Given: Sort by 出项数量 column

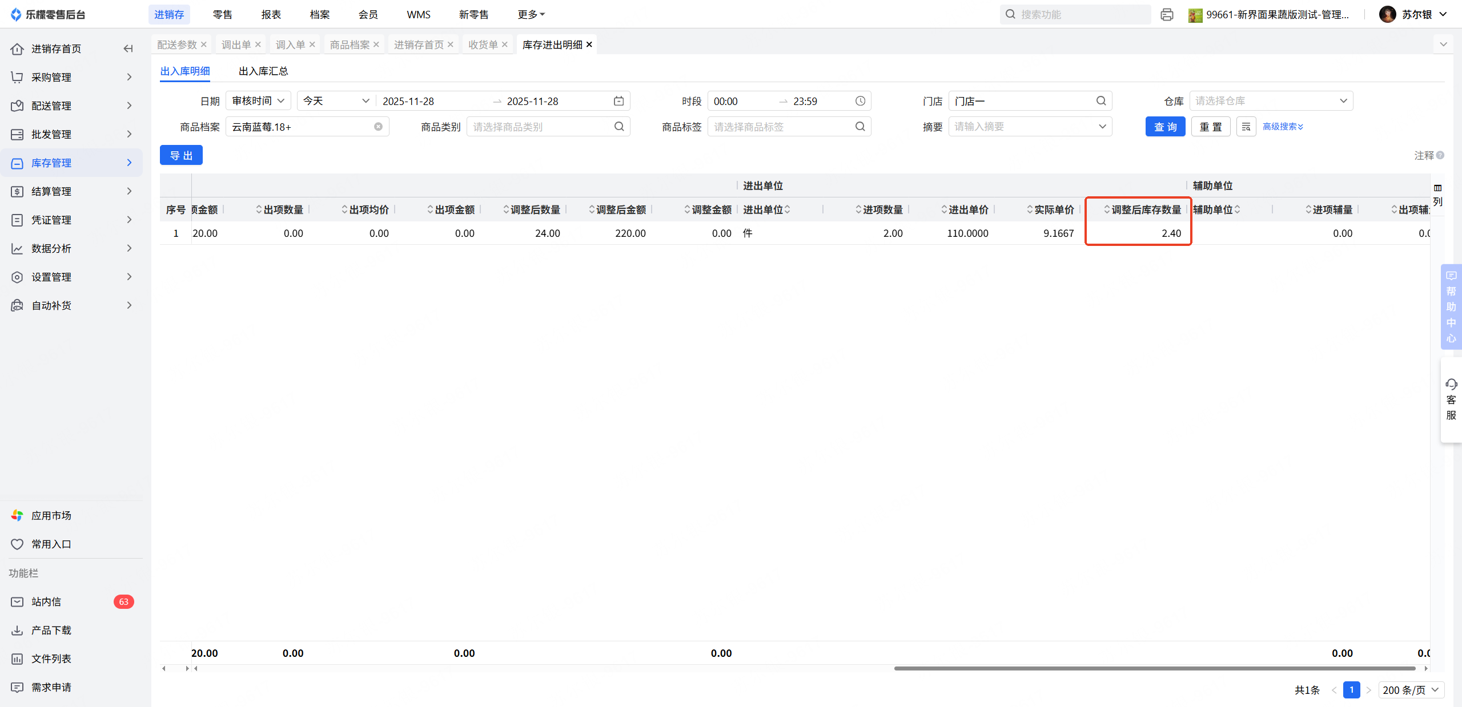Looking at the screenshot, I should click(x=259, y=210).
